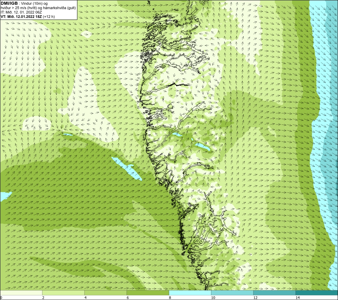Click the 'VT: Mið. 12.01.2022 18Z' valid time text
The width and height of the screenshot is (338, 300).
(x=21, y=17)
